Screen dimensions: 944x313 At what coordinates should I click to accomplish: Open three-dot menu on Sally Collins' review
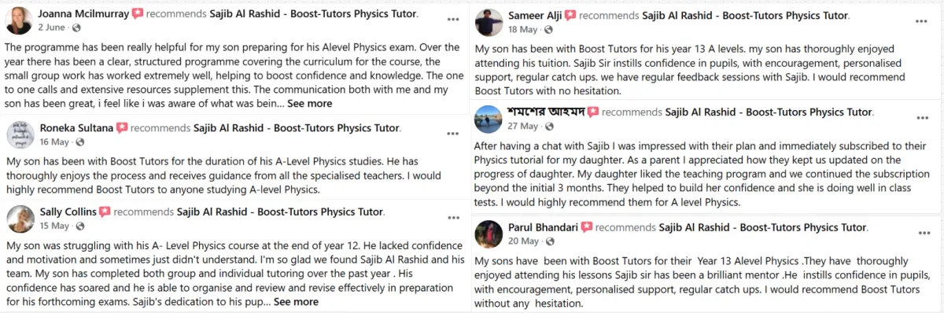(453, 218)
